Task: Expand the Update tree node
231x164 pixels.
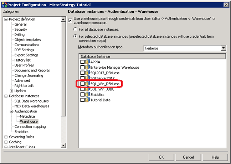Action: [11, 91]
